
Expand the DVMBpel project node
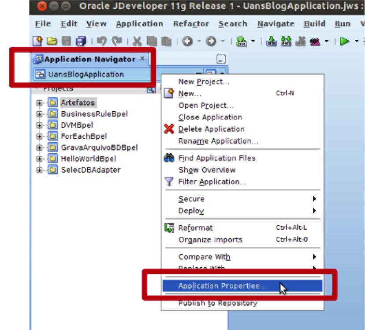[x=39, y=125]
